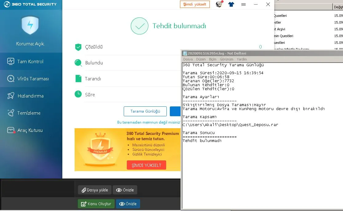
Task: Click 'Tarama Motoru' line in Notepad log
Action: [x=254, y=109]
